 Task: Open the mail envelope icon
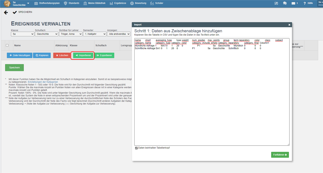[x=293, y=3]
